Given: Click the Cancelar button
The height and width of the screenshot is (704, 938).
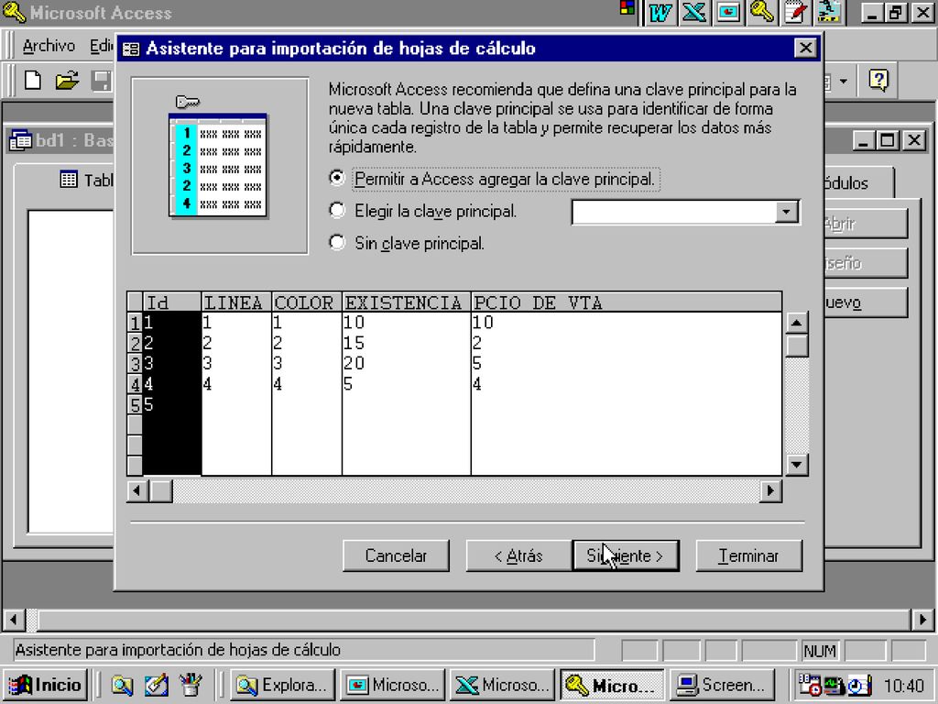Looking at the screenshot, I should (x=396, y=556).
